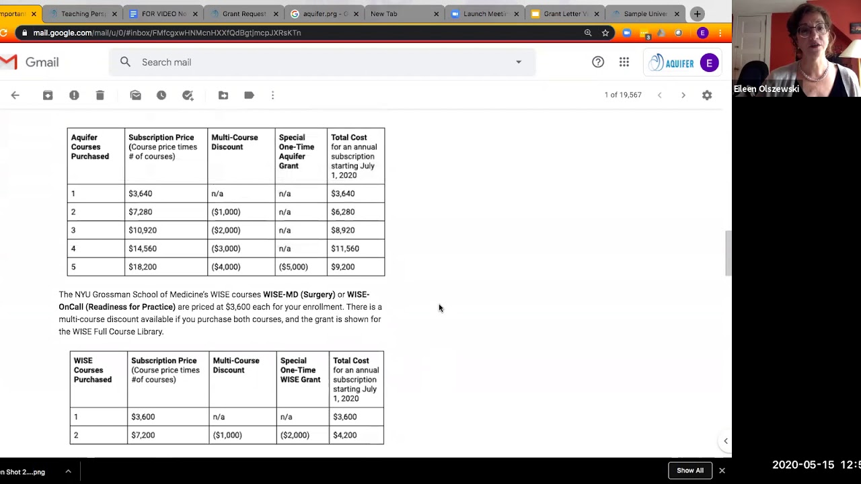Open Google apps grid

(624, 62)
